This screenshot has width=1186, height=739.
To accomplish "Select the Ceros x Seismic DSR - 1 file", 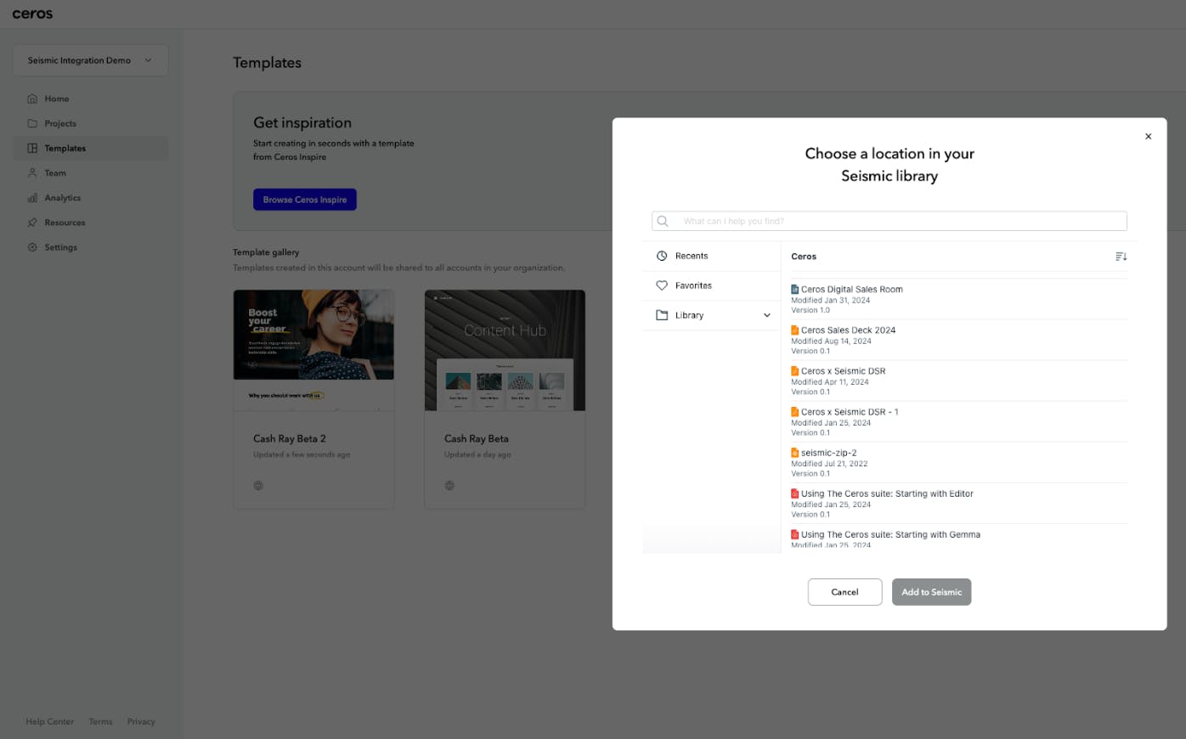I will pyautogui.click(x=959, y=421).
